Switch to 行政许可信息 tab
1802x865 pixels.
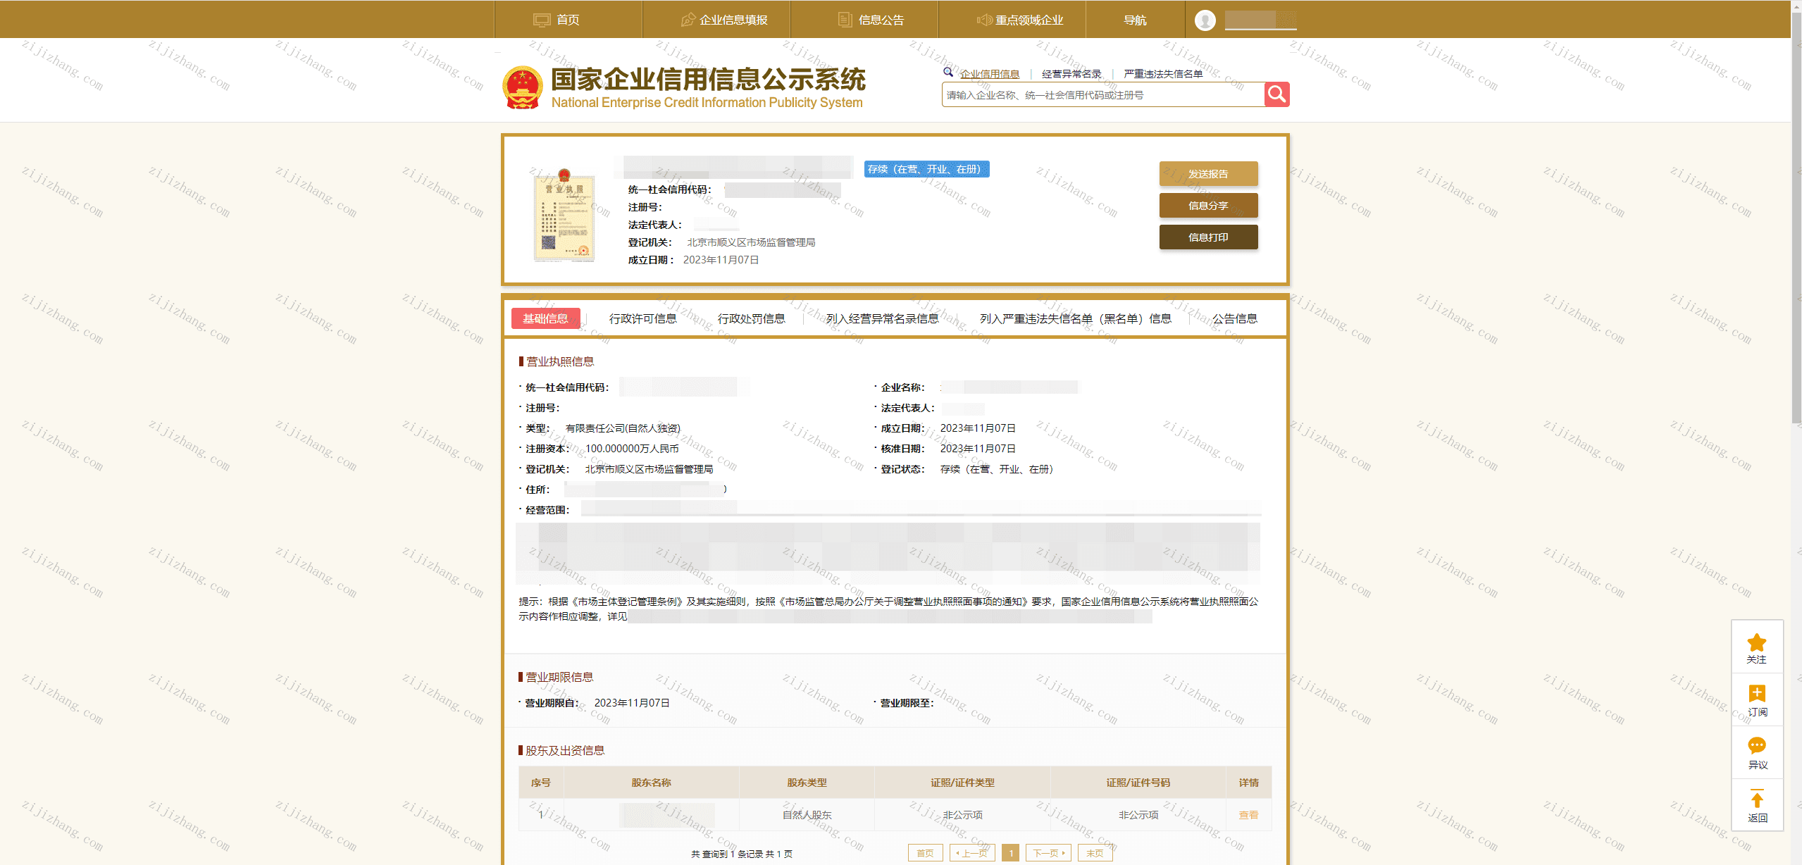642,318
